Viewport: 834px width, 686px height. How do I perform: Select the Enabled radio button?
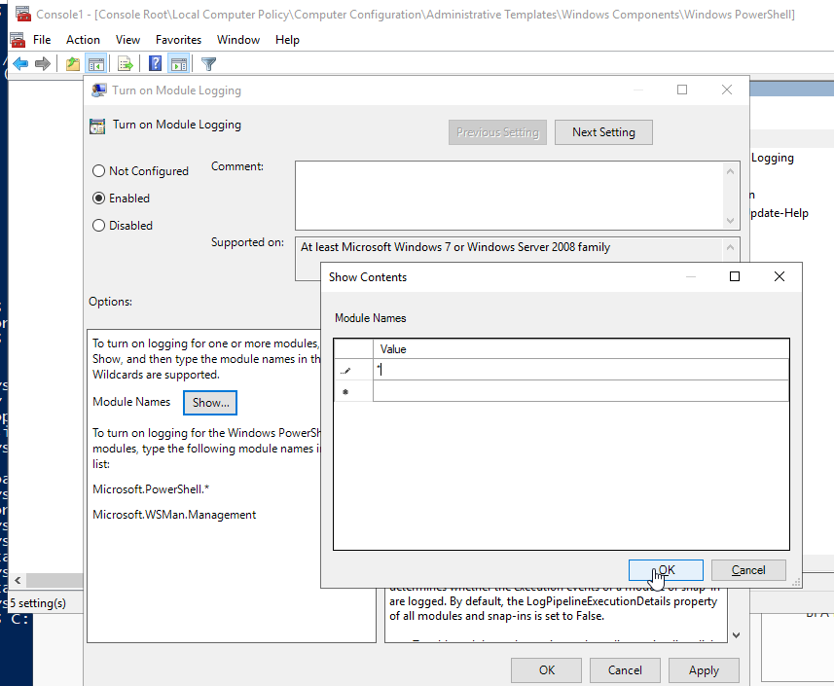point(99,199)
